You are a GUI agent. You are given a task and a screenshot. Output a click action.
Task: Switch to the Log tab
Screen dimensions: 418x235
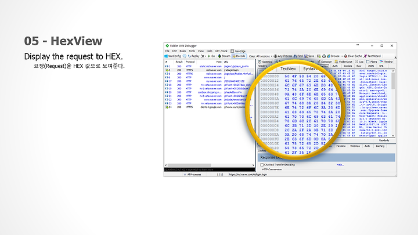point(359,62)
